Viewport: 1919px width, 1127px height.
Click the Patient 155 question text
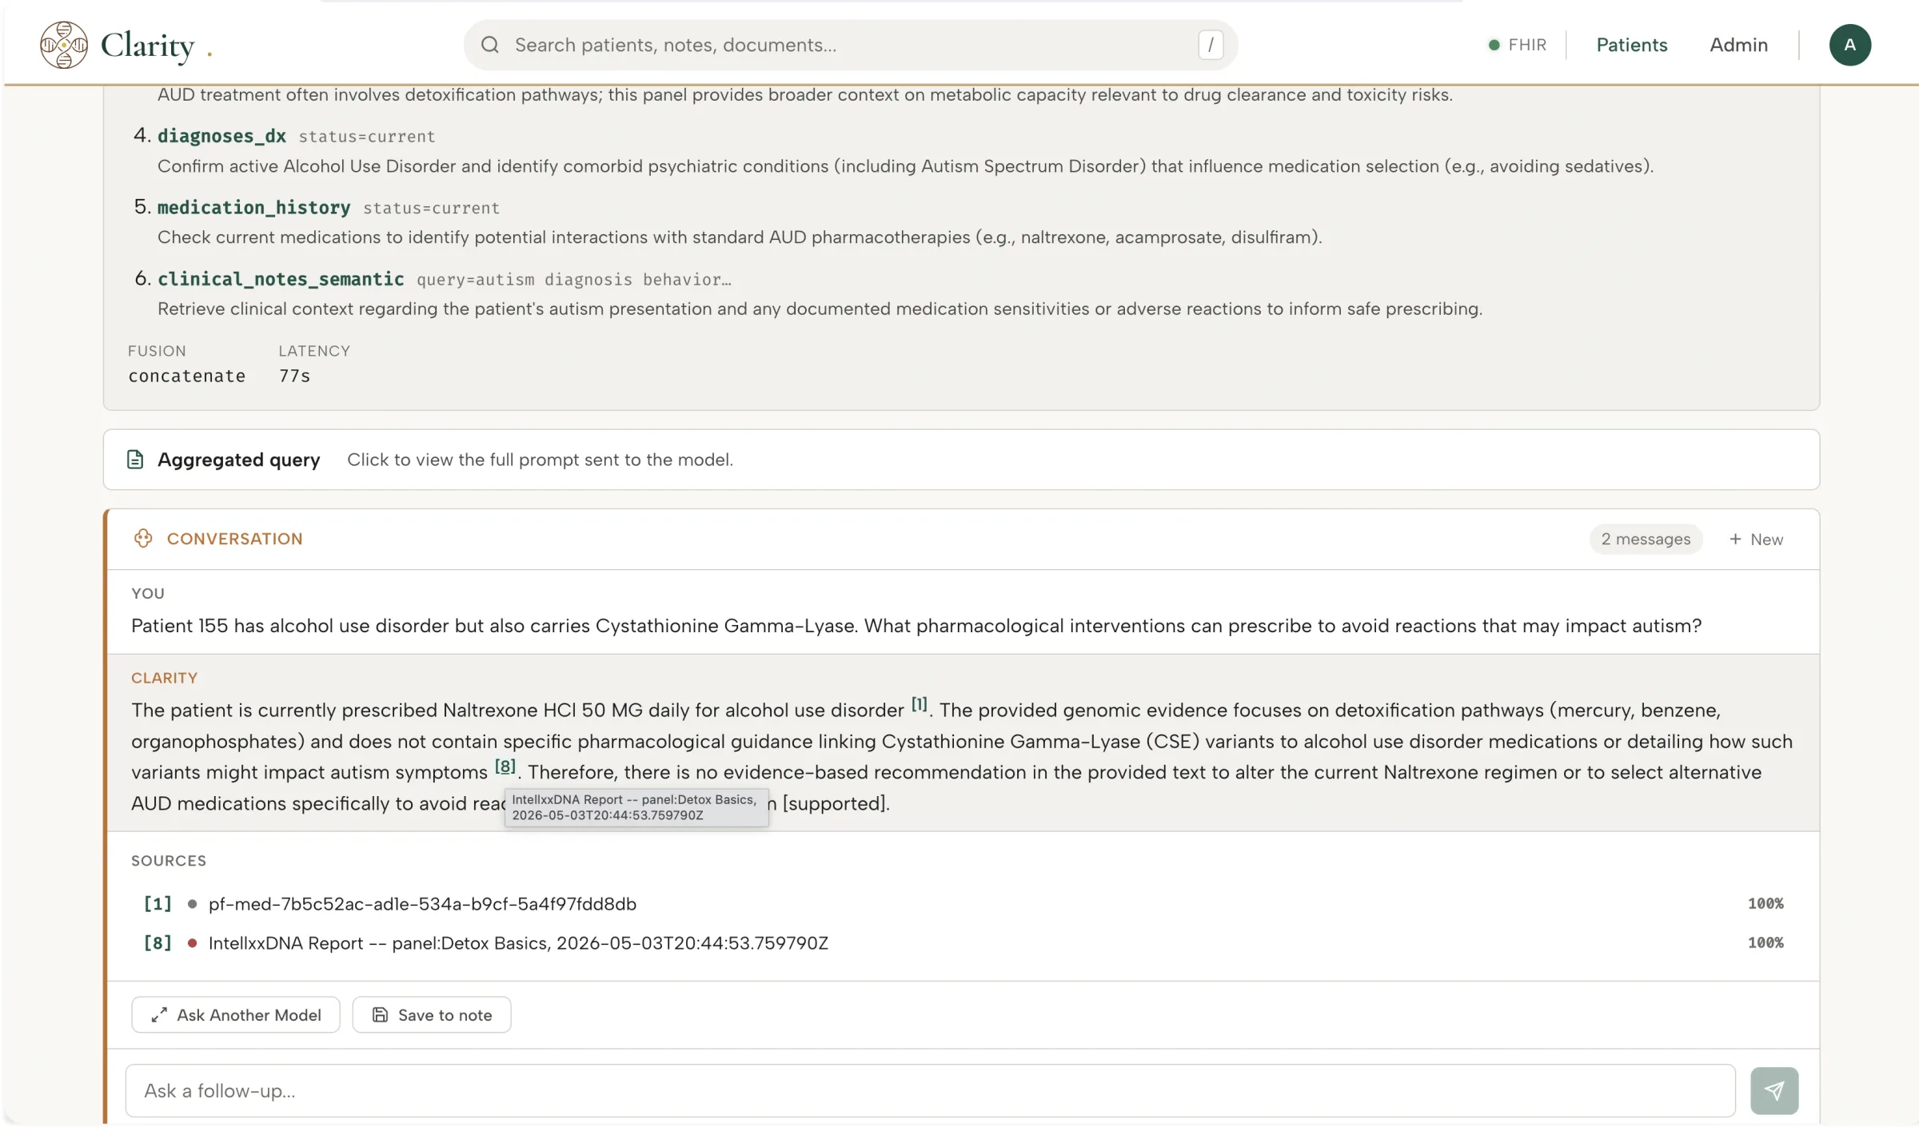point(916,626)
